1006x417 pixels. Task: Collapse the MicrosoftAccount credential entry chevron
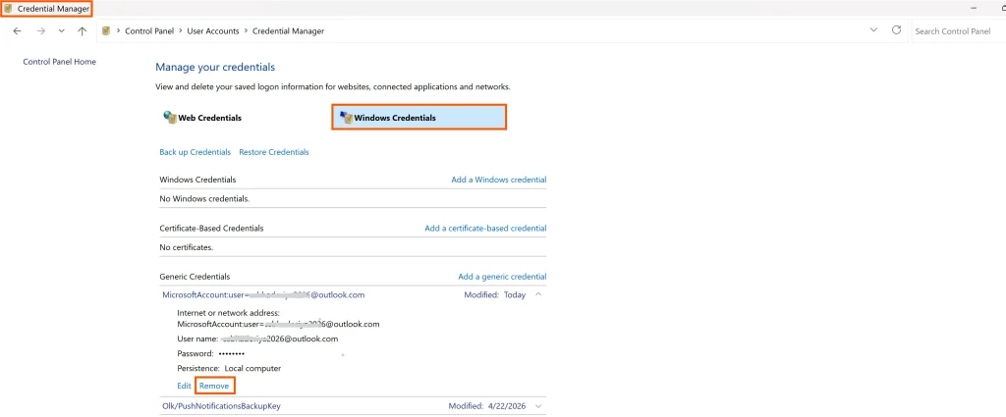click(538, 294)
